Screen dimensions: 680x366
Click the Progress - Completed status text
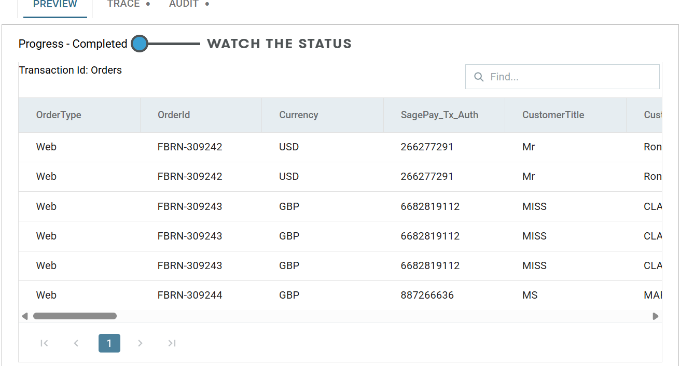(73, 44)
